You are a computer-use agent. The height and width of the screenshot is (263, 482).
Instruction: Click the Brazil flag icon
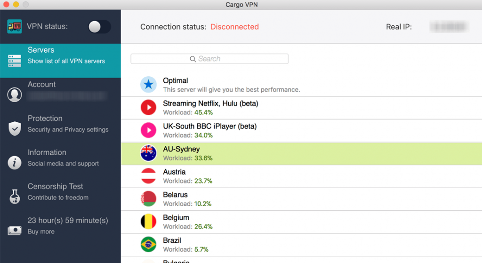(x=148, y=244)
